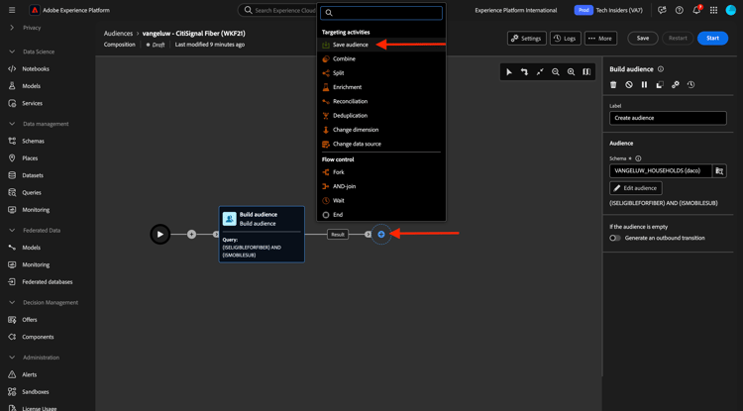Open the help question mark icon
Image resolution: width=743 pixels, height=411 pixels.
coord(679,10)
